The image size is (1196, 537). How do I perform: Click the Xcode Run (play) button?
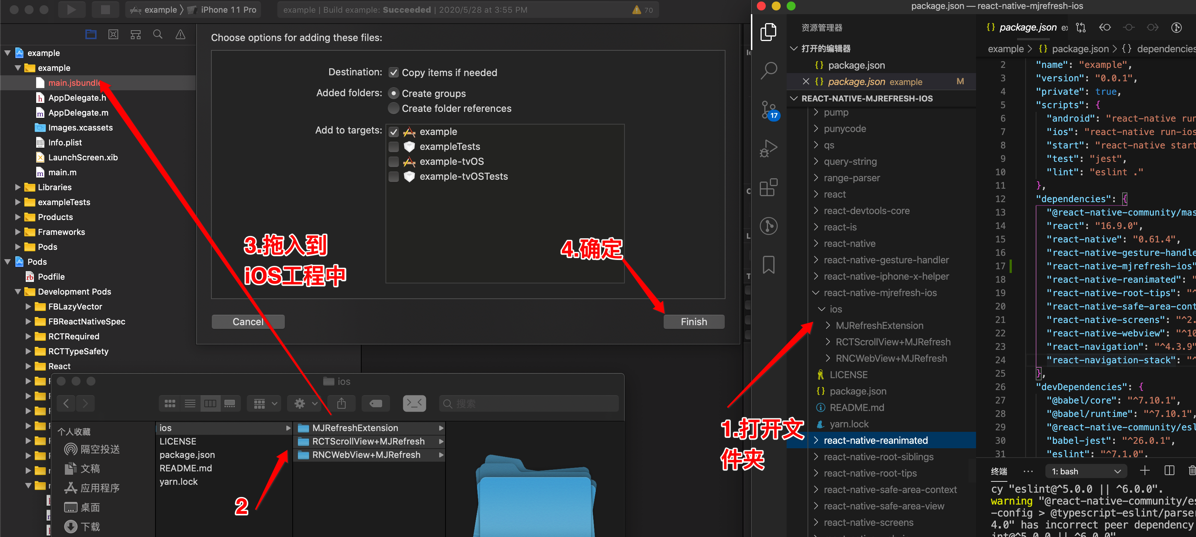point(71,10)
